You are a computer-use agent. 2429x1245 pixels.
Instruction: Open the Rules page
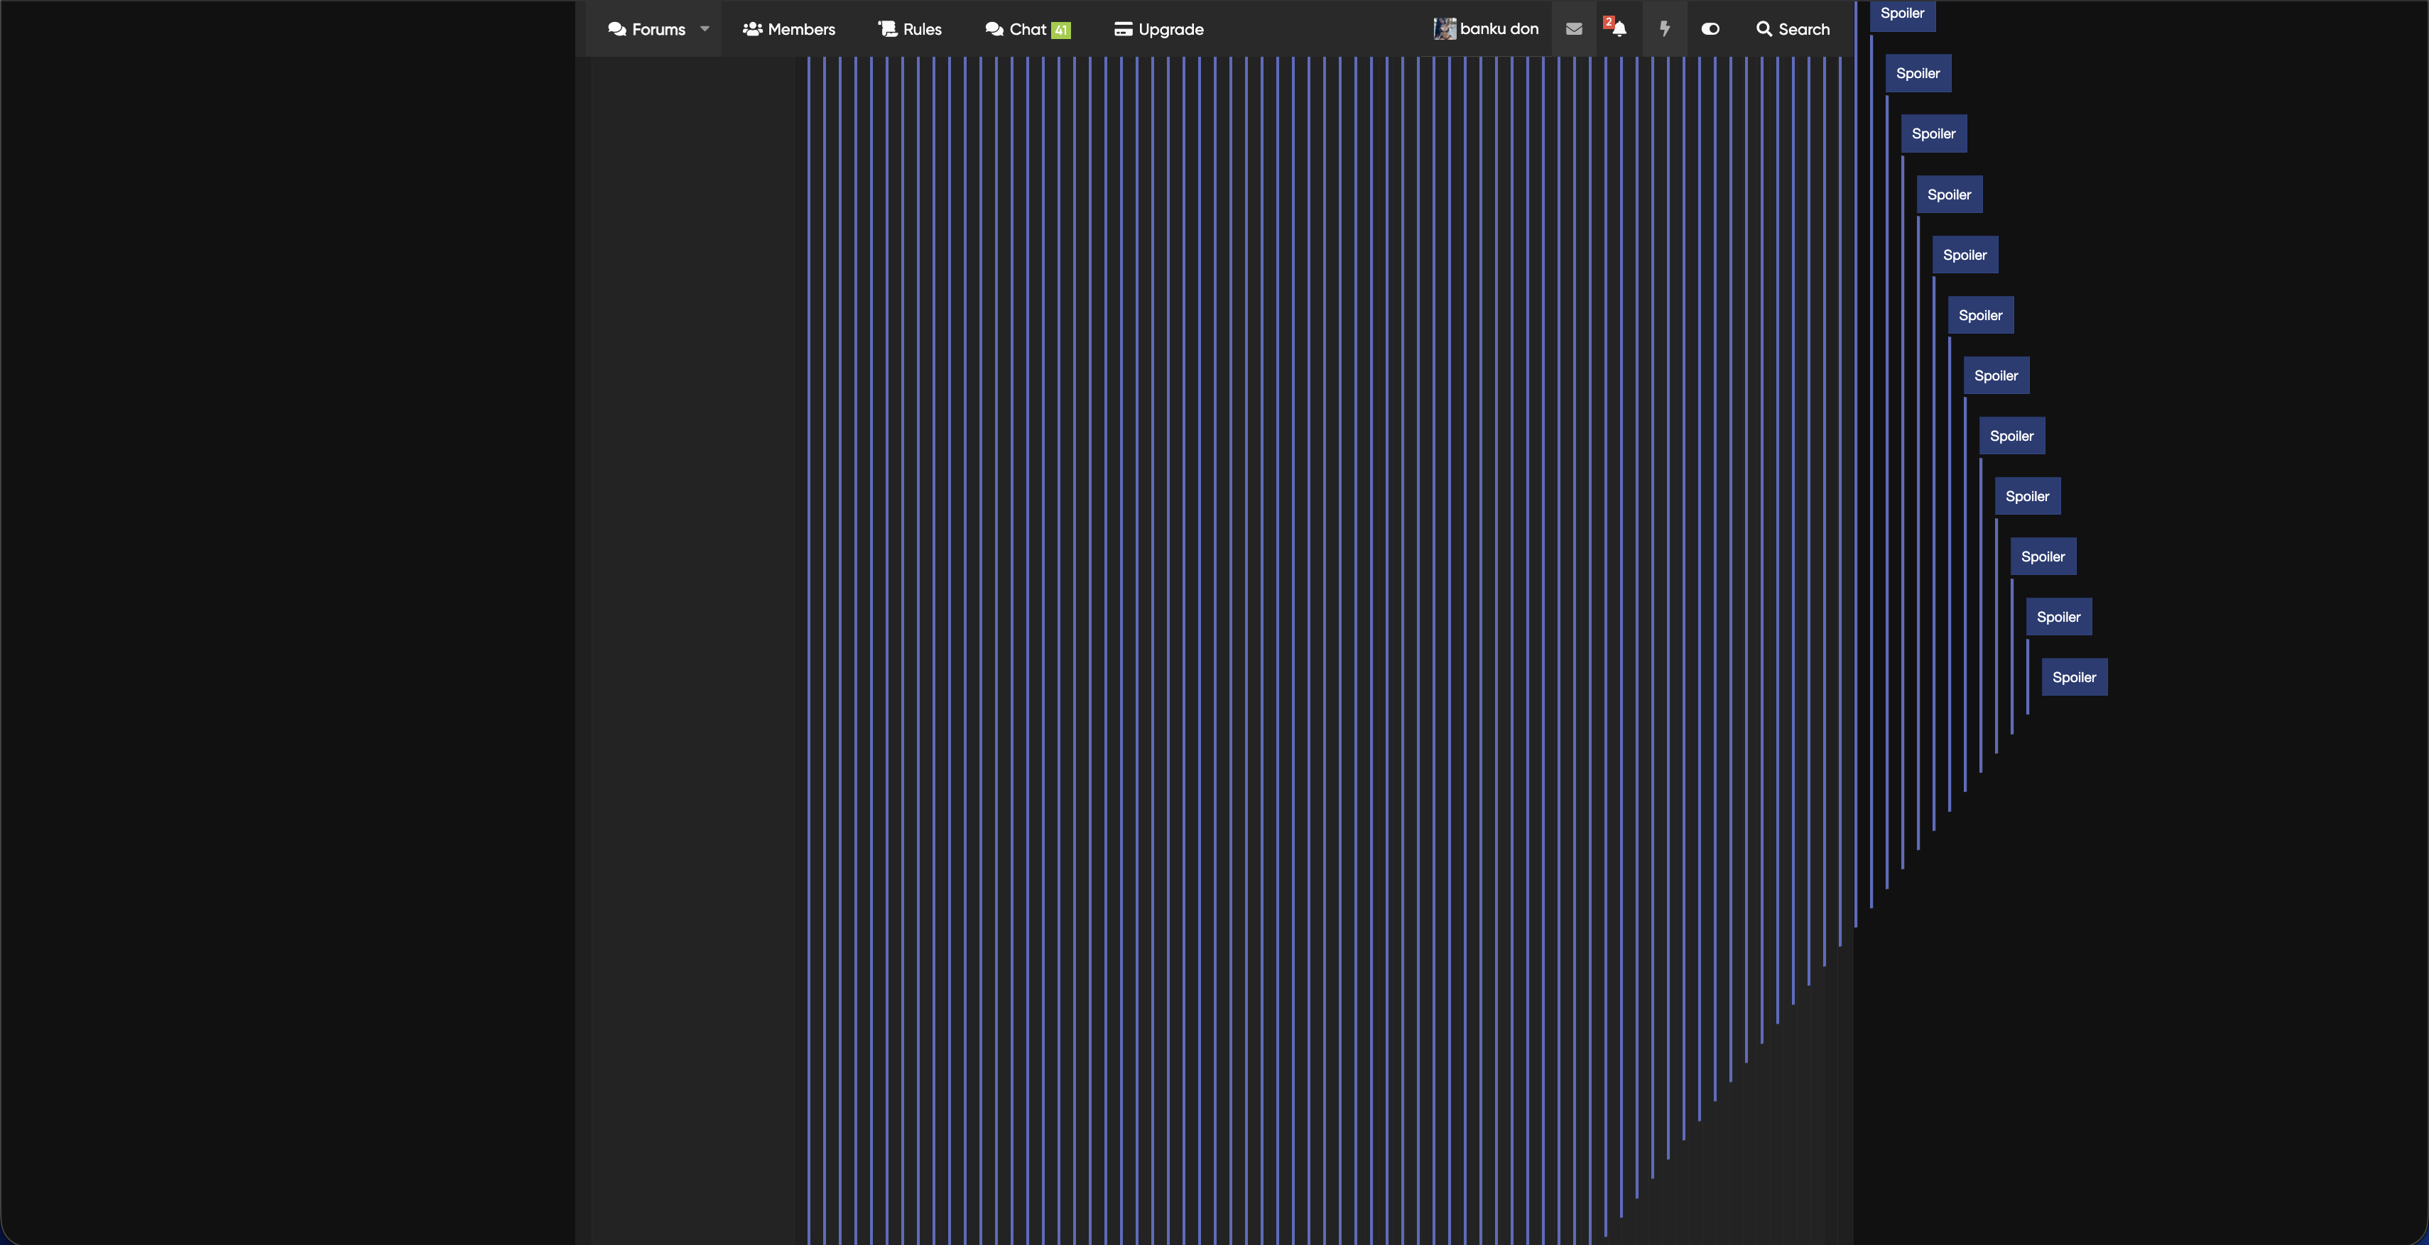tap(910, 29)
